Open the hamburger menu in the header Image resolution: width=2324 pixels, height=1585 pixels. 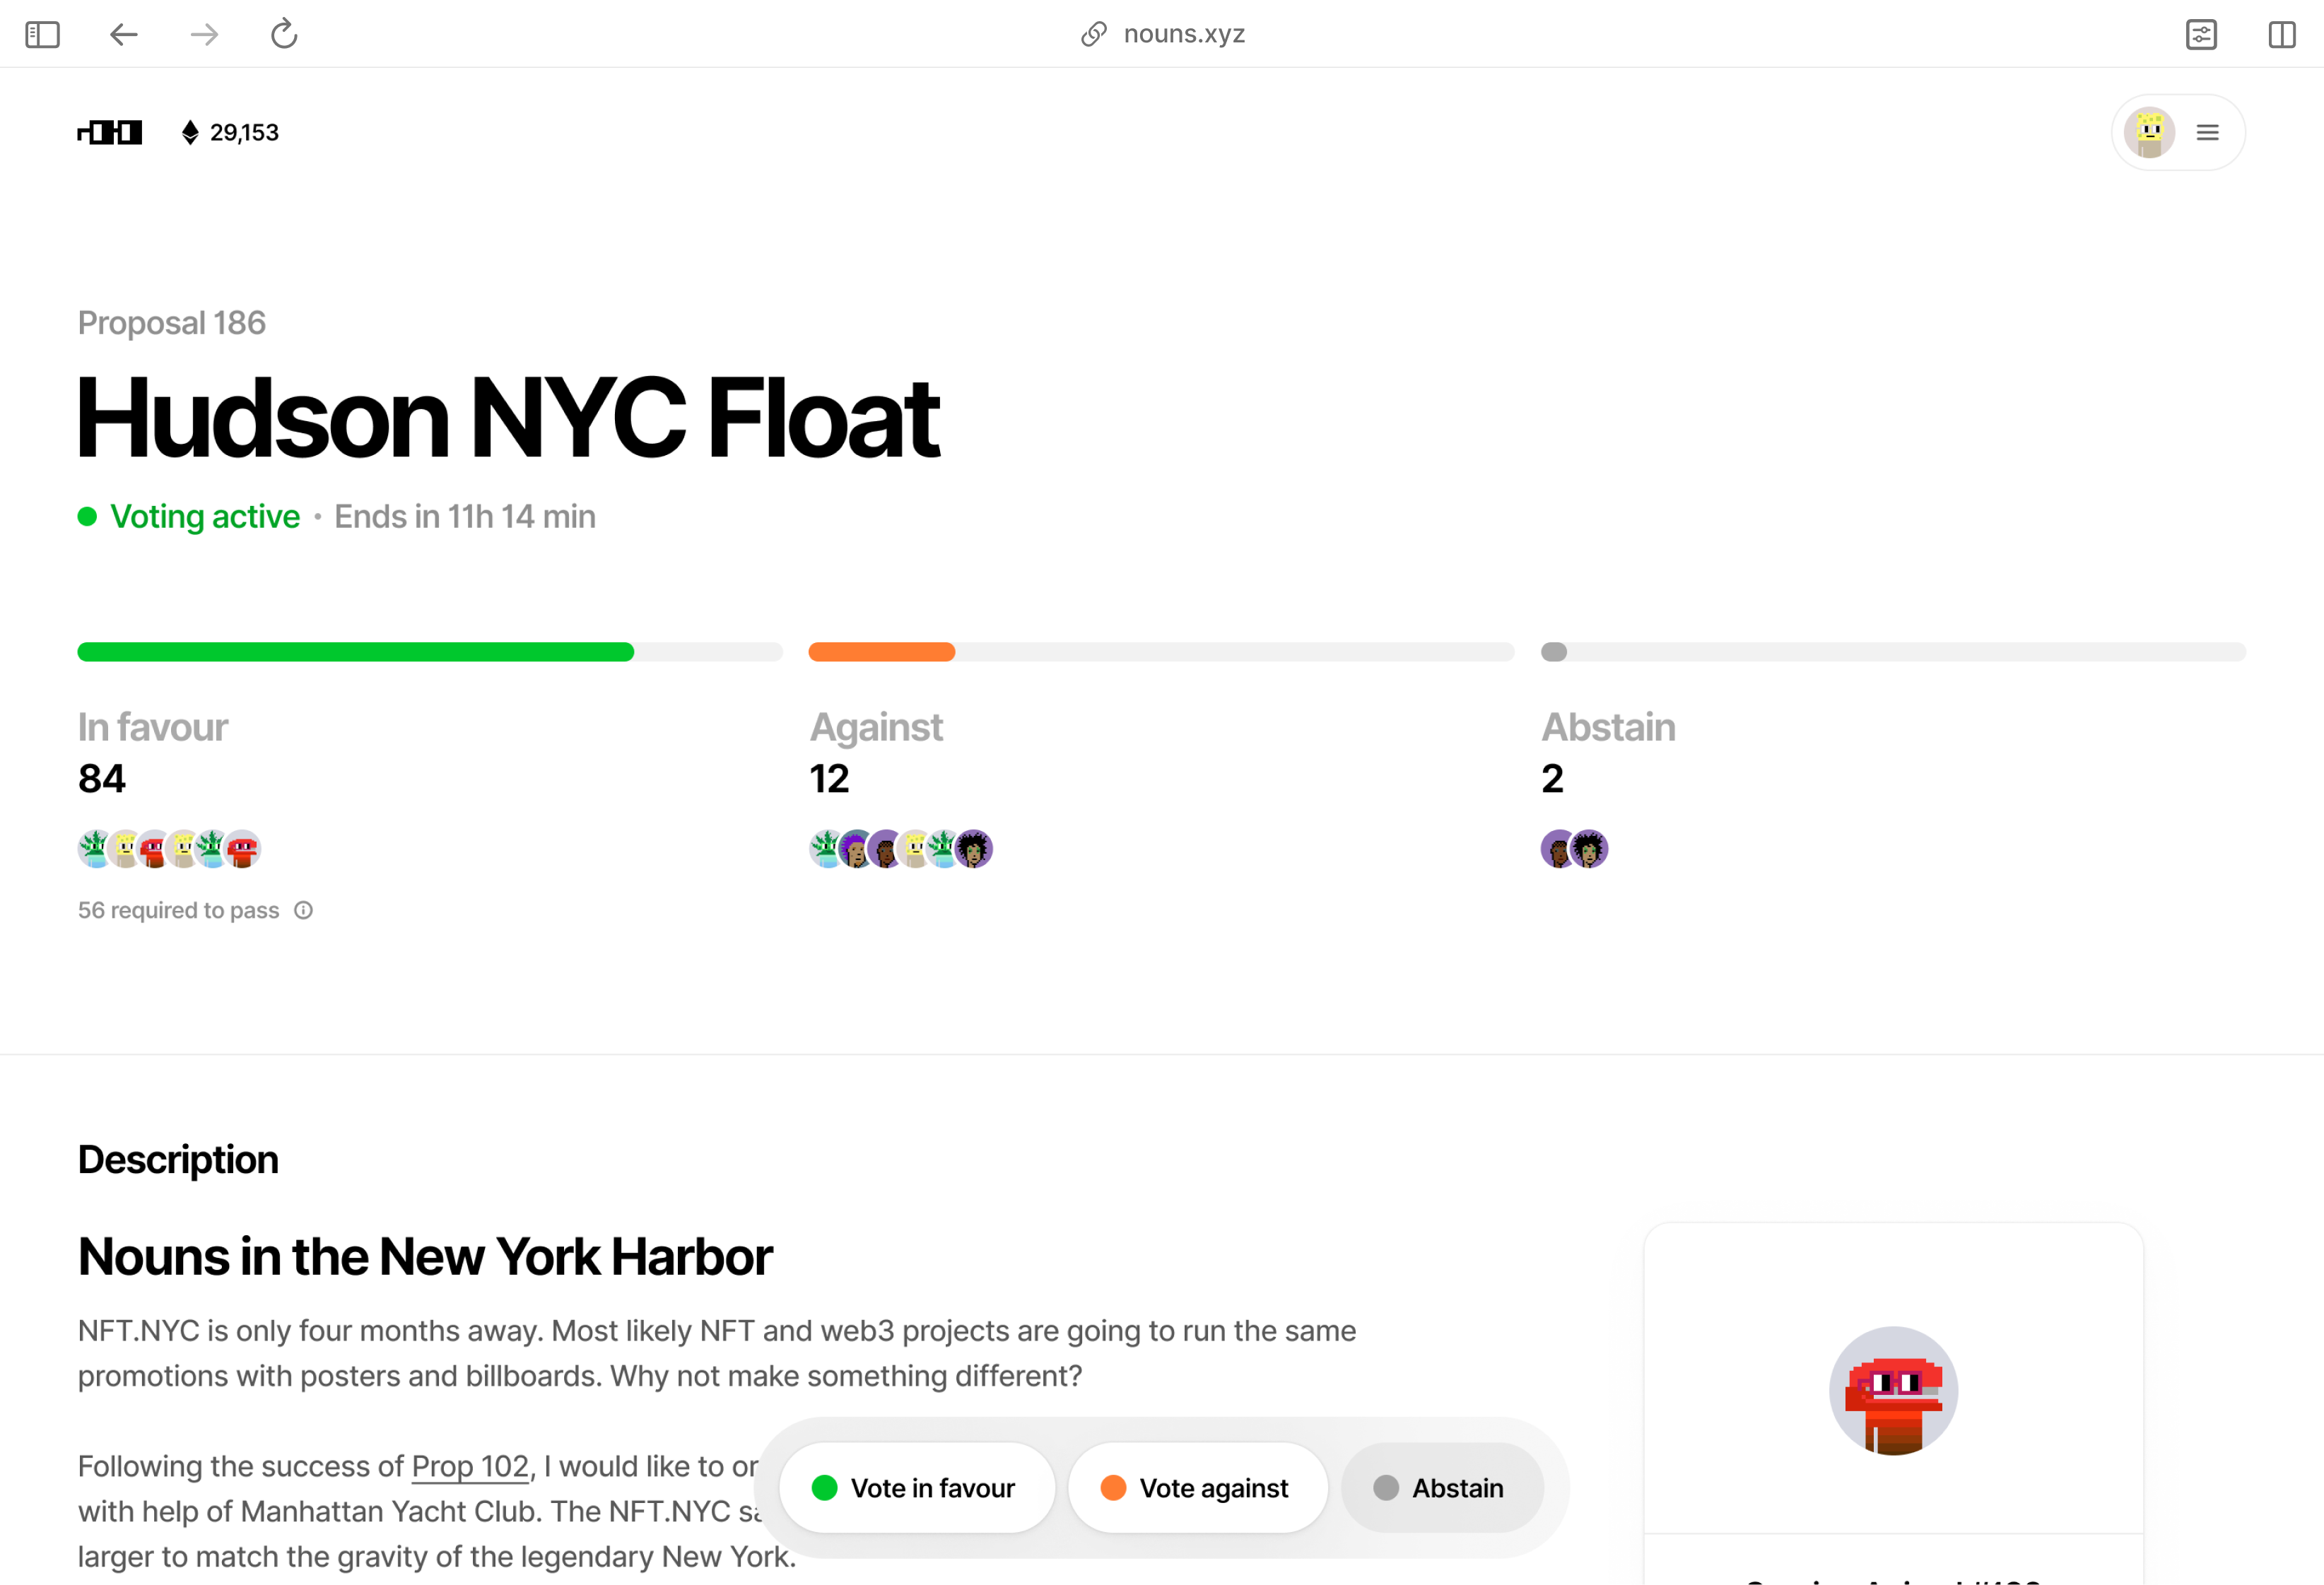point(2208,133)
